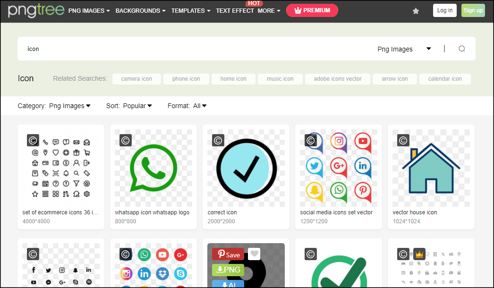Click copyright badge on correct icon card
Screen dimensions: 494x288
[218, 140]
